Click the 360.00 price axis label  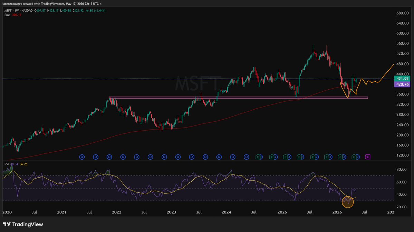402,94
